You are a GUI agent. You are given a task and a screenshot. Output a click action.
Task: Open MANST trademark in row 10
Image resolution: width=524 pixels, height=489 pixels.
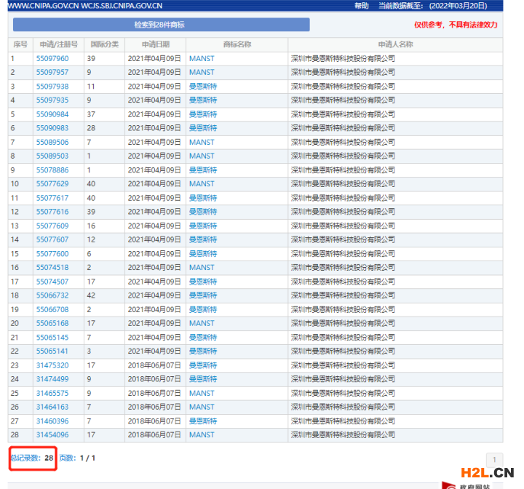[202, 184]
